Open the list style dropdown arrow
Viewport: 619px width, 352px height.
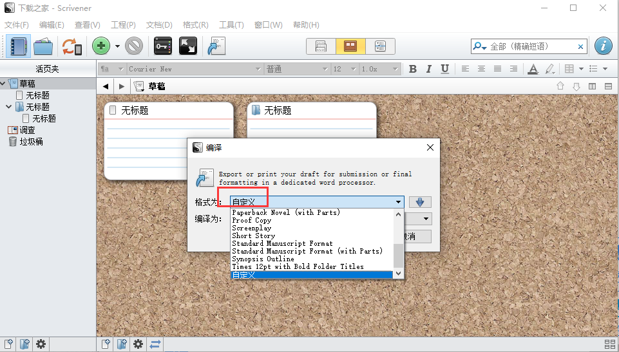[x=605, y=69]
